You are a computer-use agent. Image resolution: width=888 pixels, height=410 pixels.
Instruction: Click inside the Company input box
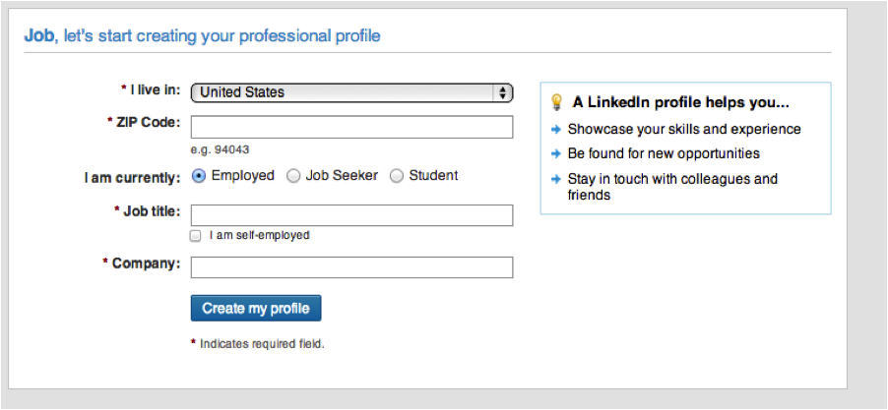(x=351, y=267)
